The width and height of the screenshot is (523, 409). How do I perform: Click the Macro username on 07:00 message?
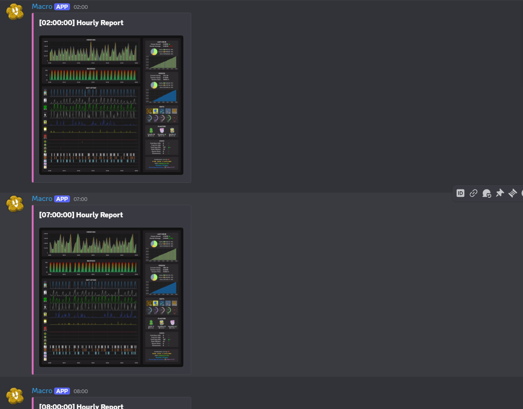pyautogui.click(x=42, y=199)
